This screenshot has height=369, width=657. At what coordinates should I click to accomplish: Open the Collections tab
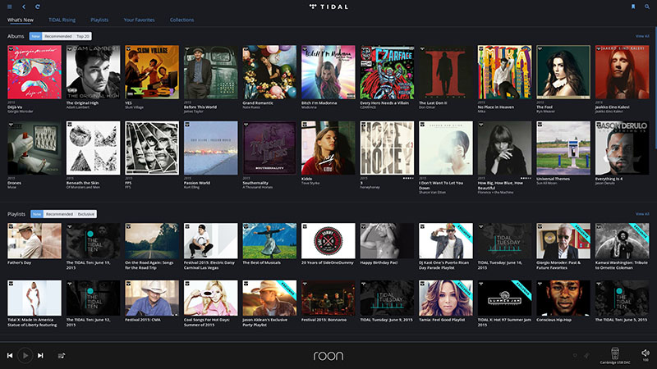tap(181, 20)
